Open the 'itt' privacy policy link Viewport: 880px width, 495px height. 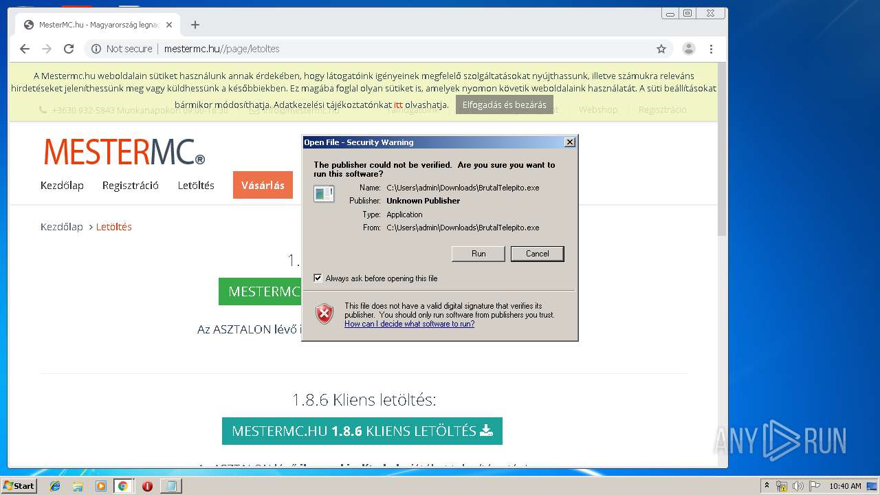tap(398, 104)
